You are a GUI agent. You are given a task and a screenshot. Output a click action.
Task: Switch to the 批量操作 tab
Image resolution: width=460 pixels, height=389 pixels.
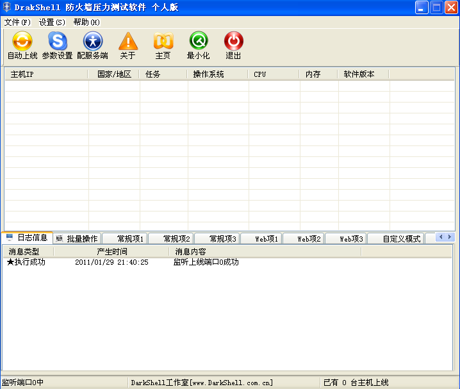[77, 238]
